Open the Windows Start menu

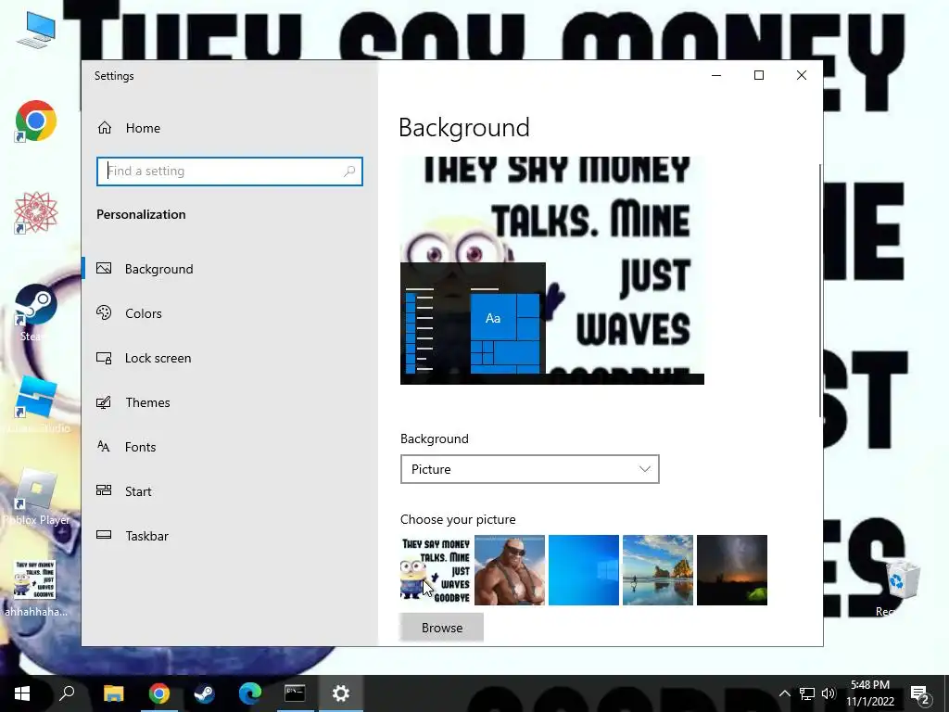[22, 693]
